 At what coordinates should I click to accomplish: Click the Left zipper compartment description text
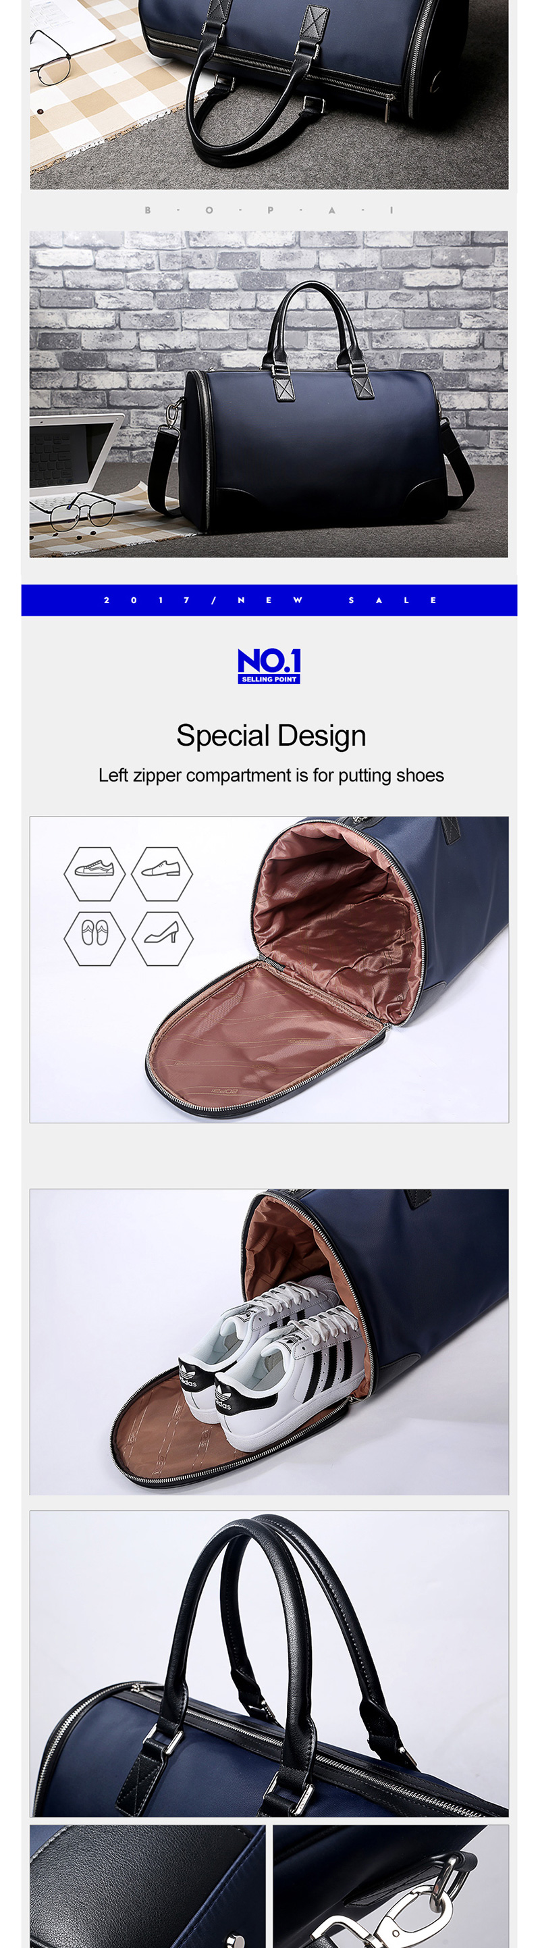click(271, 775)
